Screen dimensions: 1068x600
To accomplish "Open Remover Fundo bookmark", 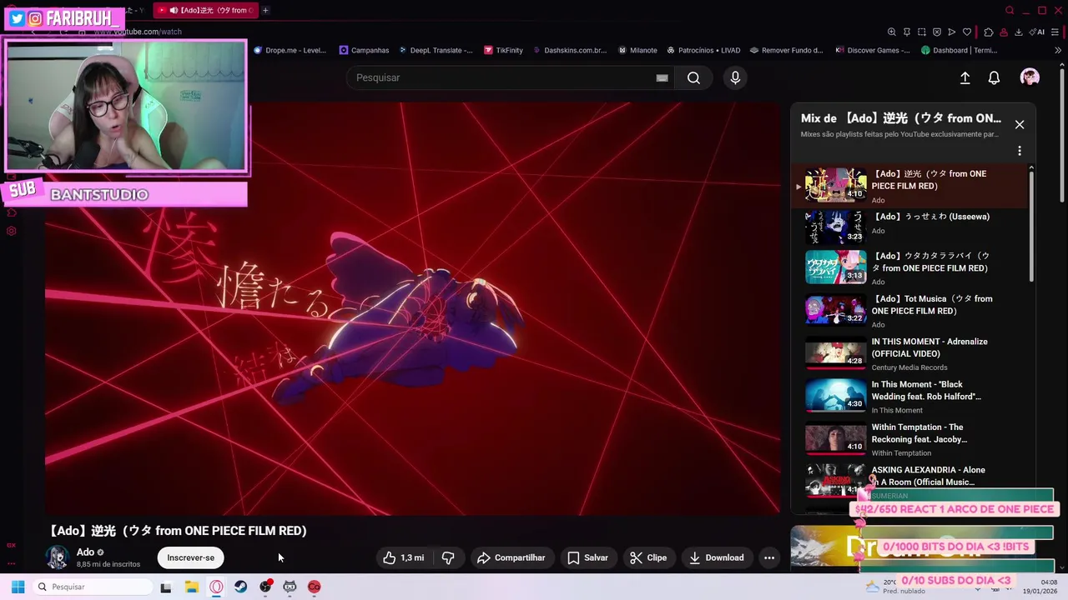I will tap(786, 50).
